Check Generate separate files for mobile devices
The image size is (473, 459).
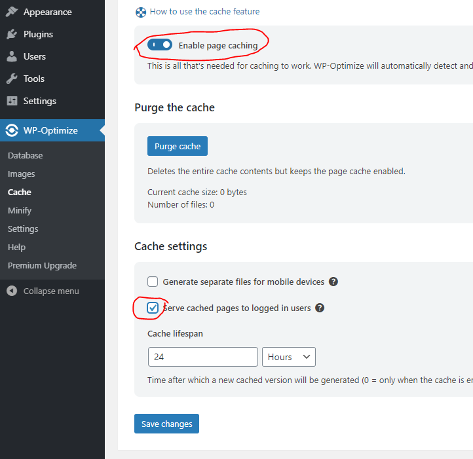pyautogui.click(x=153, y=282)
